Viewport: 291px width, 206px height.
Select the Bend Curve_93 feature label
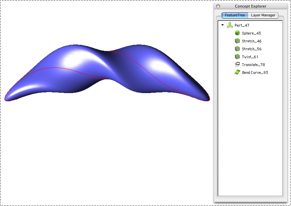pos(255,73)
